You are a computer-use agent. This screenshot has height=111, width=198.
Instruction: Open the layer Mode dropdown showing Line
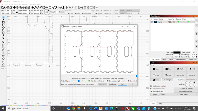(x=163, y=22)
